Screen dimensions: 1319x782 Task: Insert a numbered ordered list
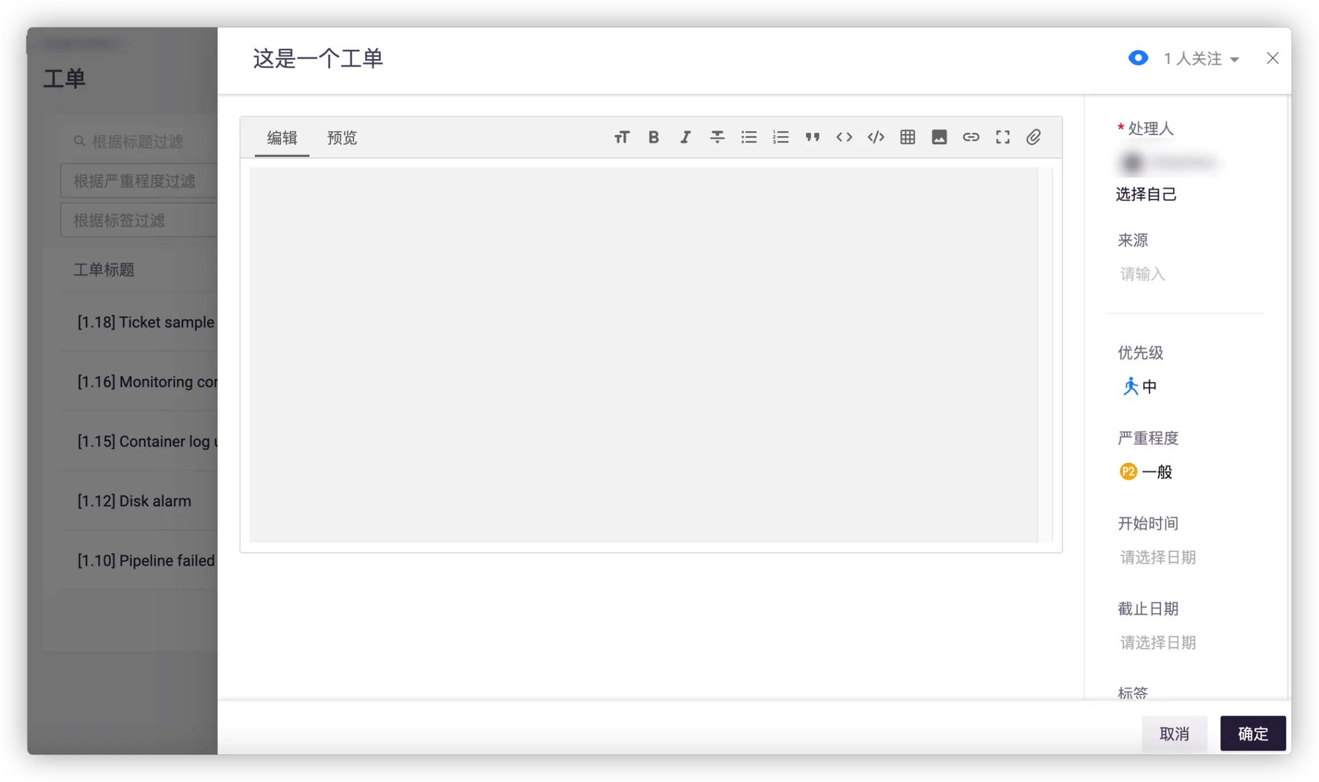tap(781, 137)
